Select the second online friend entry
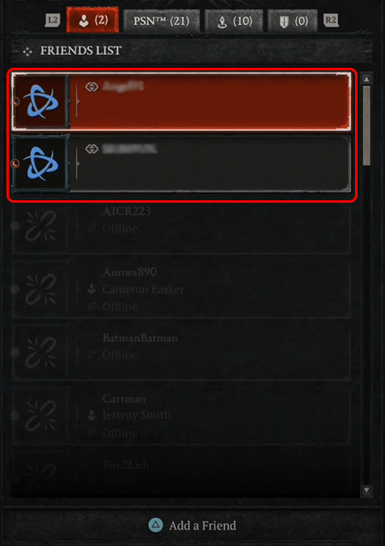The height and width of the screenshot is (546, 385). (181, 163)
